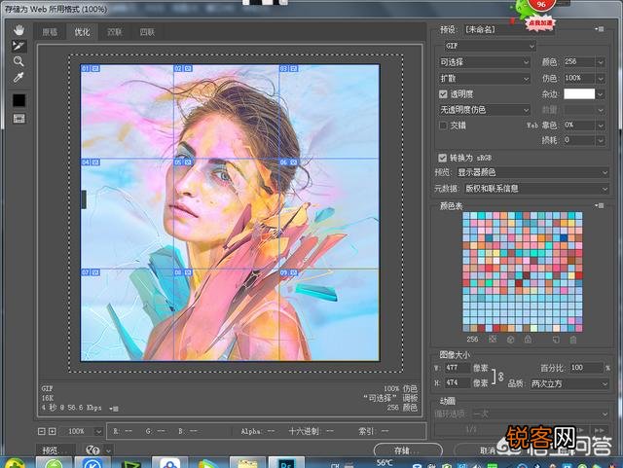Click the zoom in plus icon
Screen dimensions: 623x468
coord(52,431)
